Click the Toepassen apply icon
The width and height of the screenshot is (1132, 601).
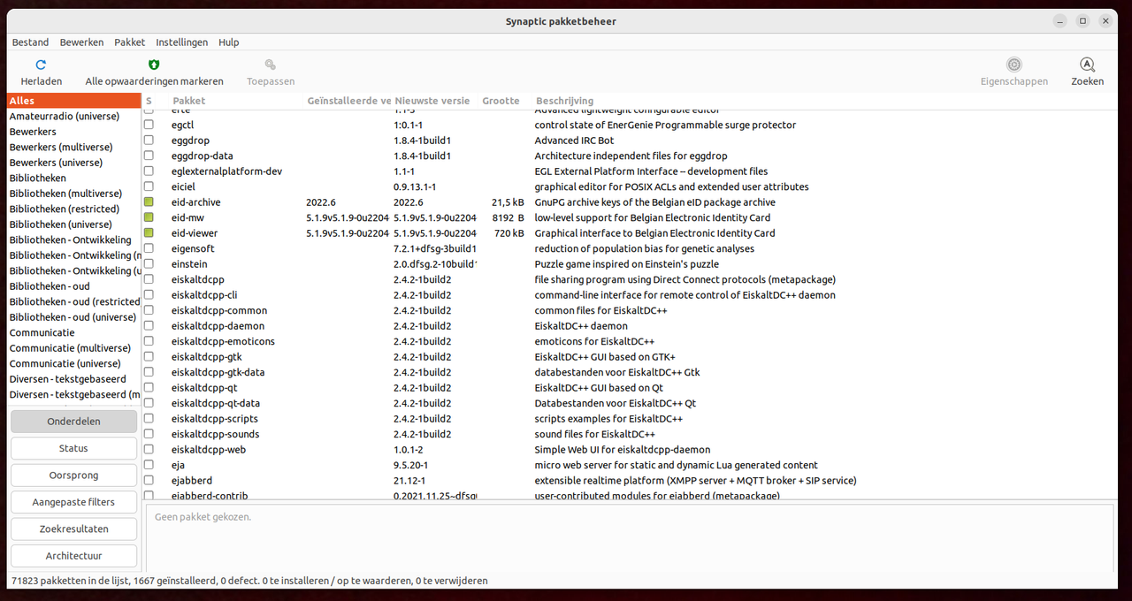coord(271,65)
